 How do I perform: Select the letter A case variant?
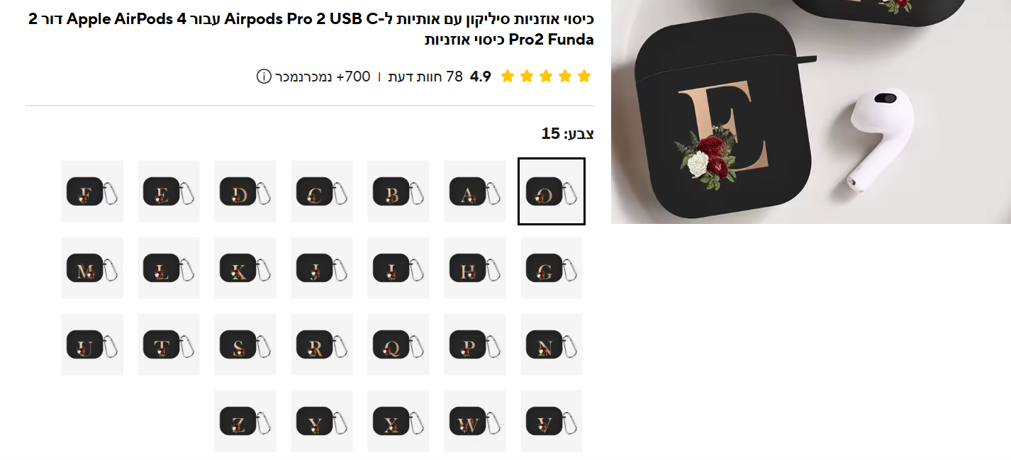point(475,191)
